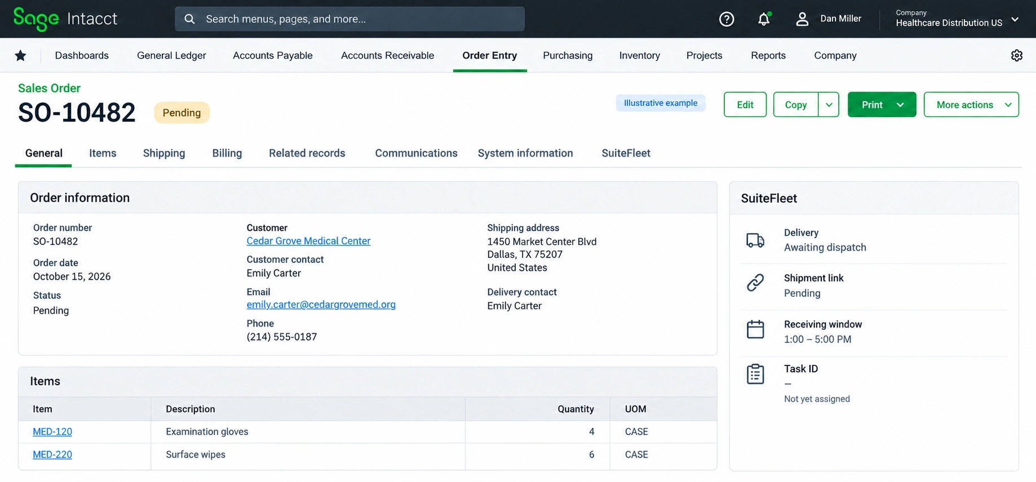Open the help question mark icon
This screenshot has width=1036, height=482.
(727, 19)
